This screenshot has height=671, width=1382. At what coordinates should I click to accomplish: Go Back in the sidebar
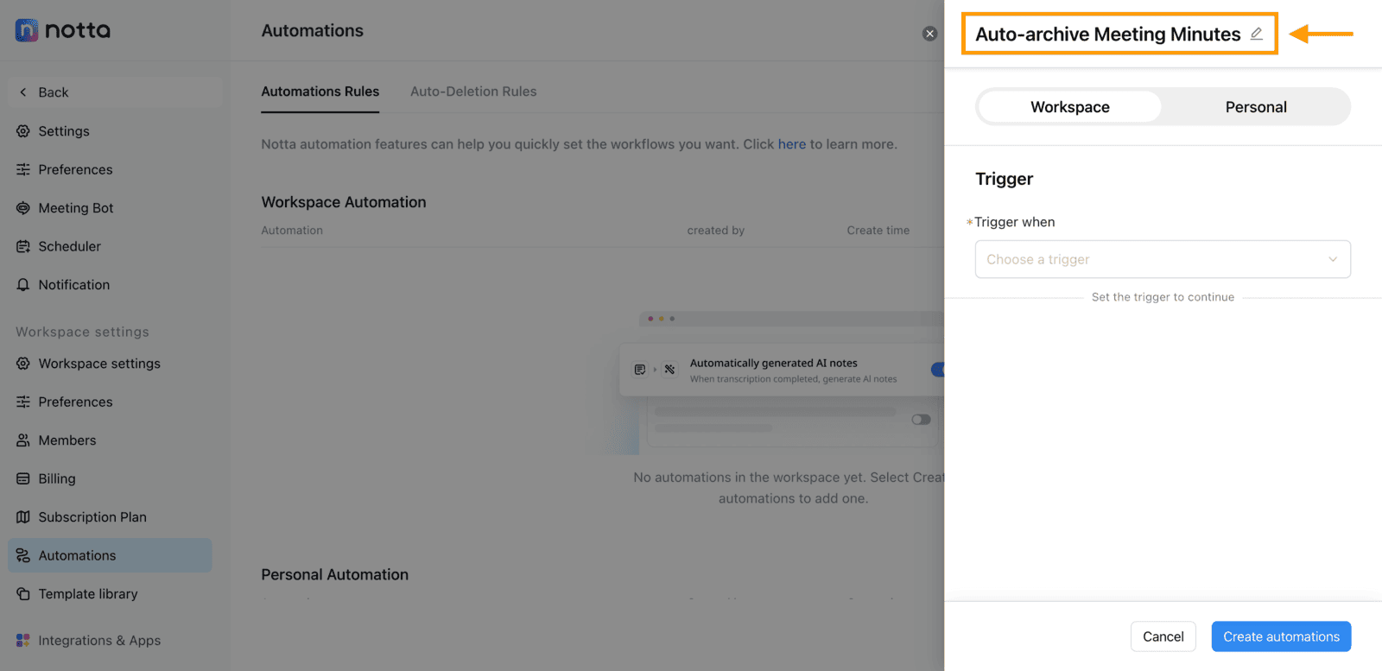[115, 92]
